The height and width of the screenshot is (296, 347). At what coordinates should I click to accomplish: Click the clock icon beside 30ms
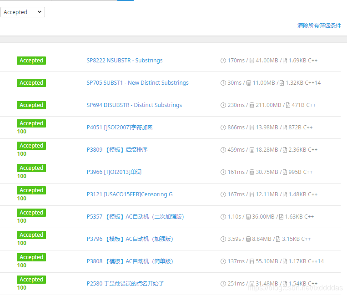(x=223, y=83)
